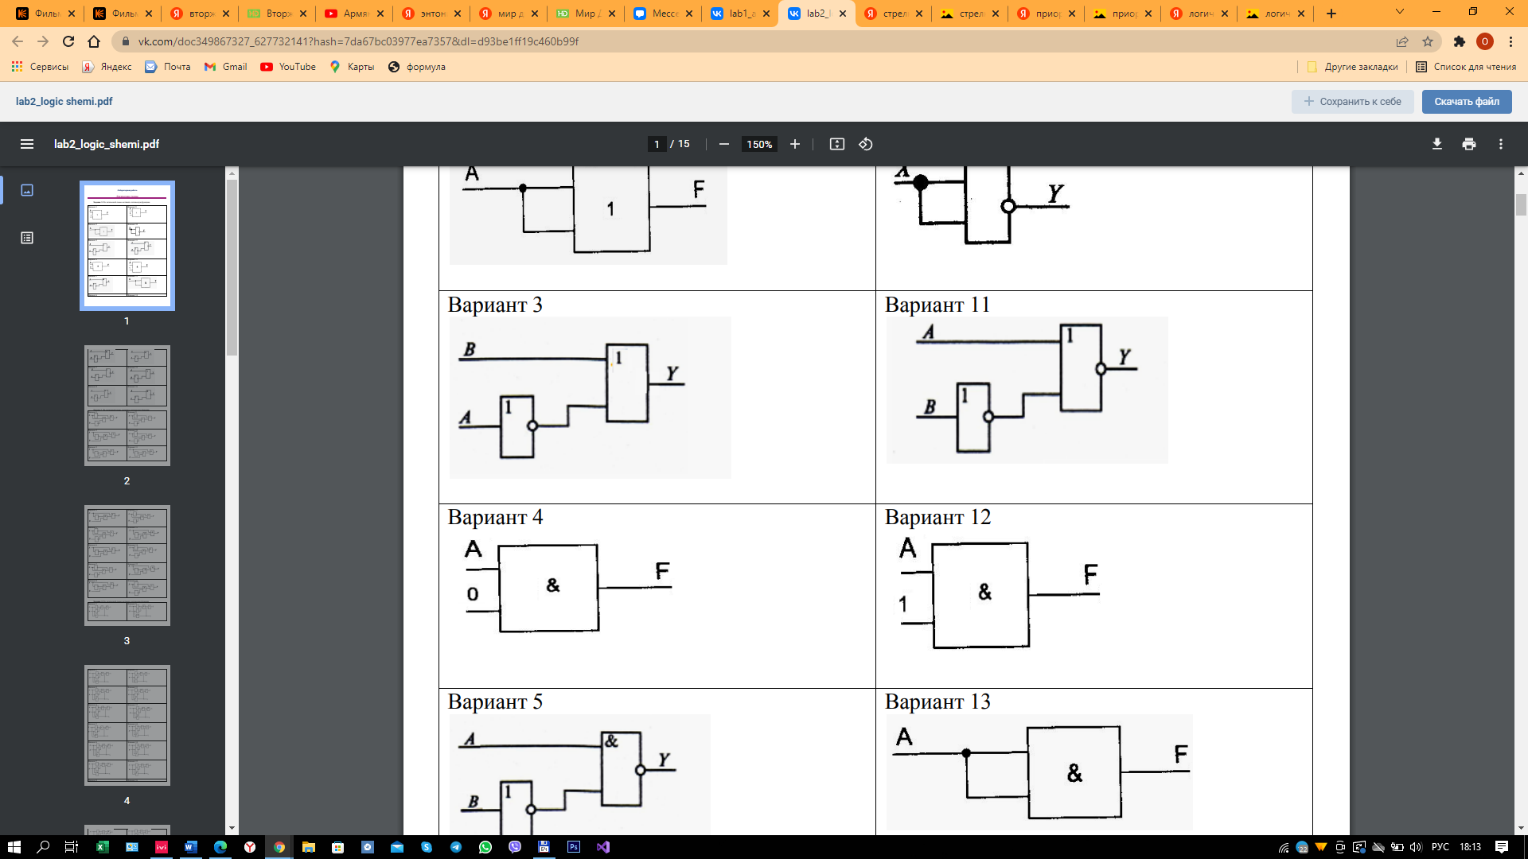Open the PDF viewer sidebar menu icon

pyautogui.click(x=27, y=144)
